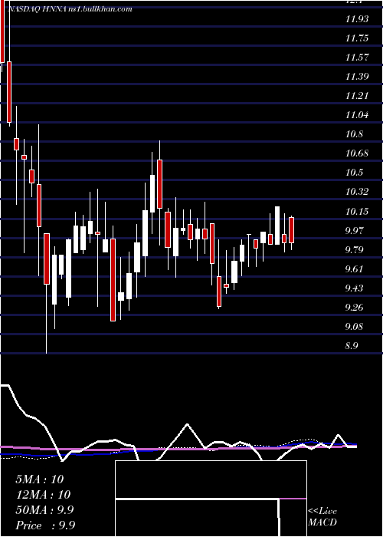Click the NASDAQ HNNA ticker title
This screenshot has width=383, height=537.
(70, 9)
